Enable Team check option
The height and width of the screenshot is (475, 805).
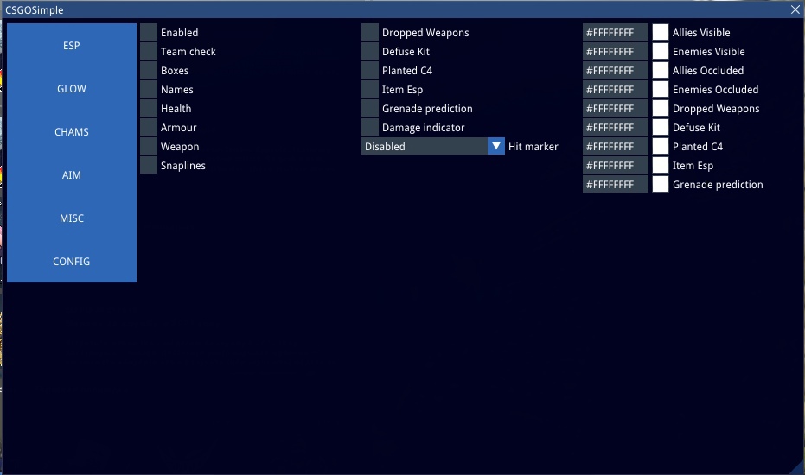tap(149, 51)
